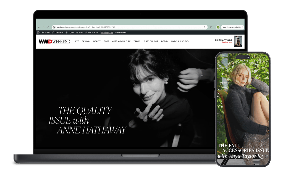The image size is (283, 171).
Task: Click the browser back arrow
Action: (39, 27)
